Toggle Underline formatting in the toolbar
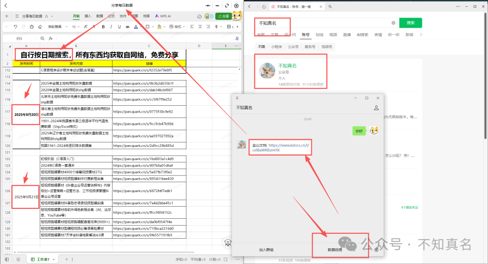The height and width of the screenshot is (264, 488). coord(119,27)
